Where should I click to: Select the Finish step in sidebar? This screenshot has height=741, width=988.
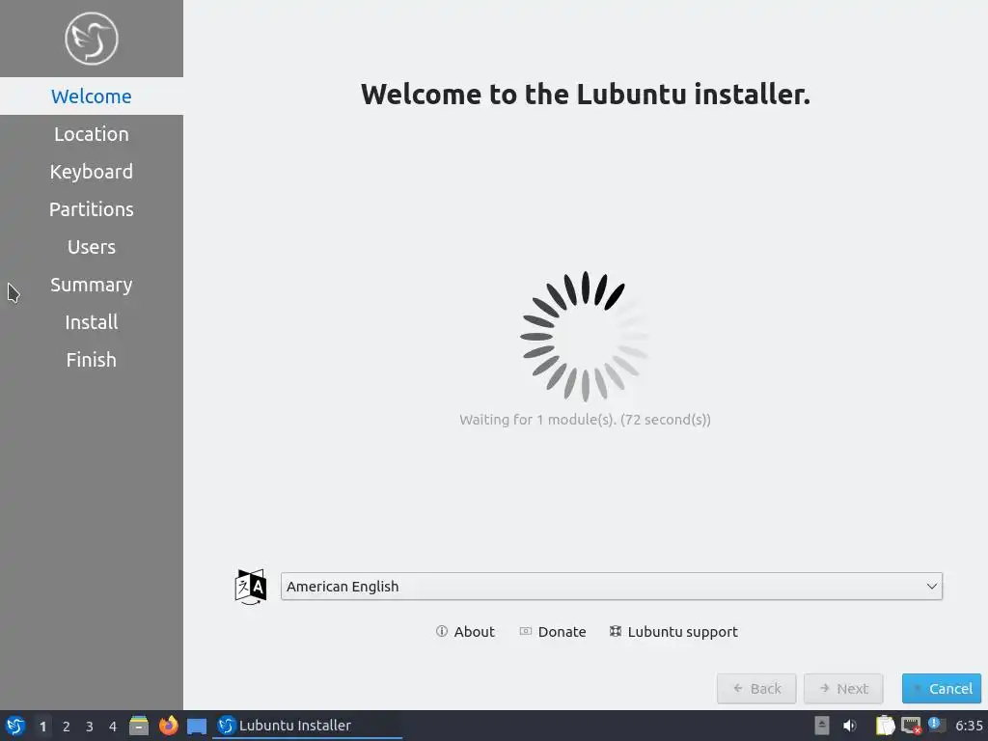click(92, 360)
